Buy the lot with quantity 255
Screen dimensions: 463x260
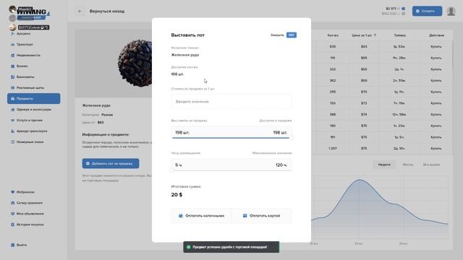(x=436, y=92)
